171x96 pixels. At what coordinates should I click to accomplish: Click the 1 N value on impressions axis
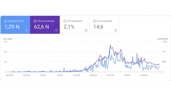[x=164, y=52]
